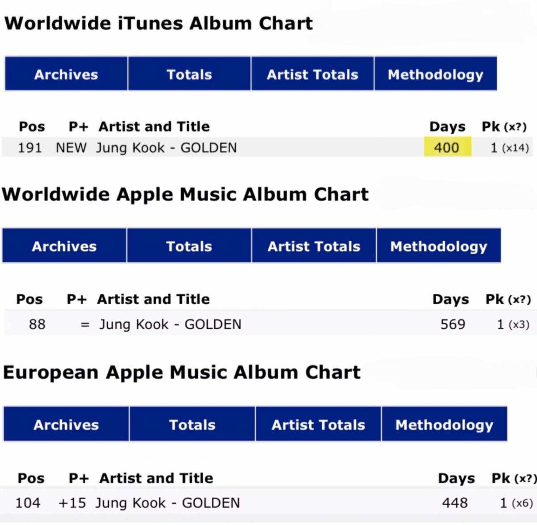
Task: Click Totals under Worldwide iTunes Album Chart
Action: tap(189, 74)
